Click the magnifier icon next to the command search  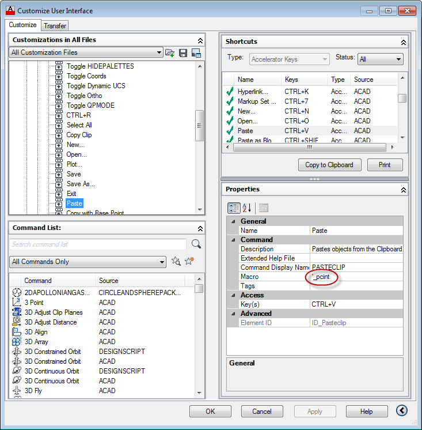tap(196, 244)
